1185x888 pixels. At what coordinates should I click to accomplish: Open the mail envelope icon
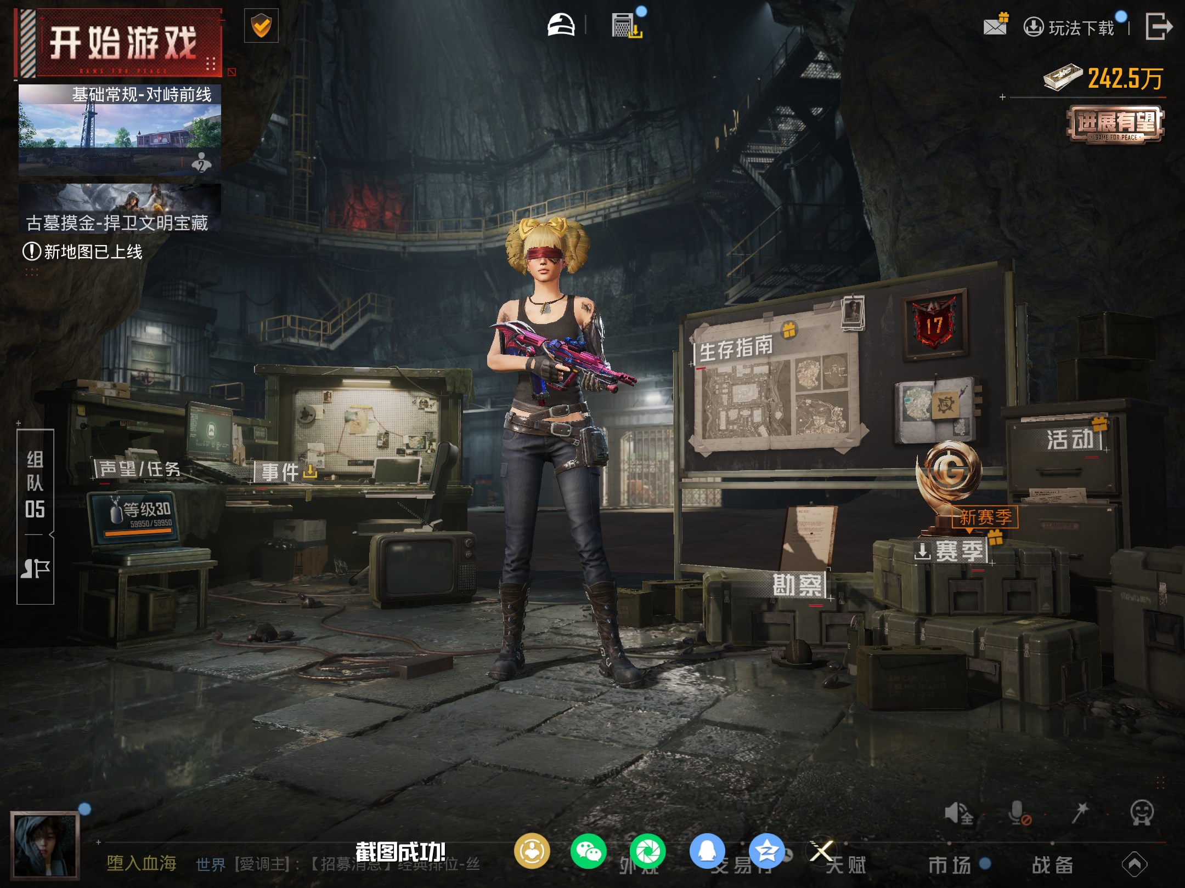[x=995, y=26]
